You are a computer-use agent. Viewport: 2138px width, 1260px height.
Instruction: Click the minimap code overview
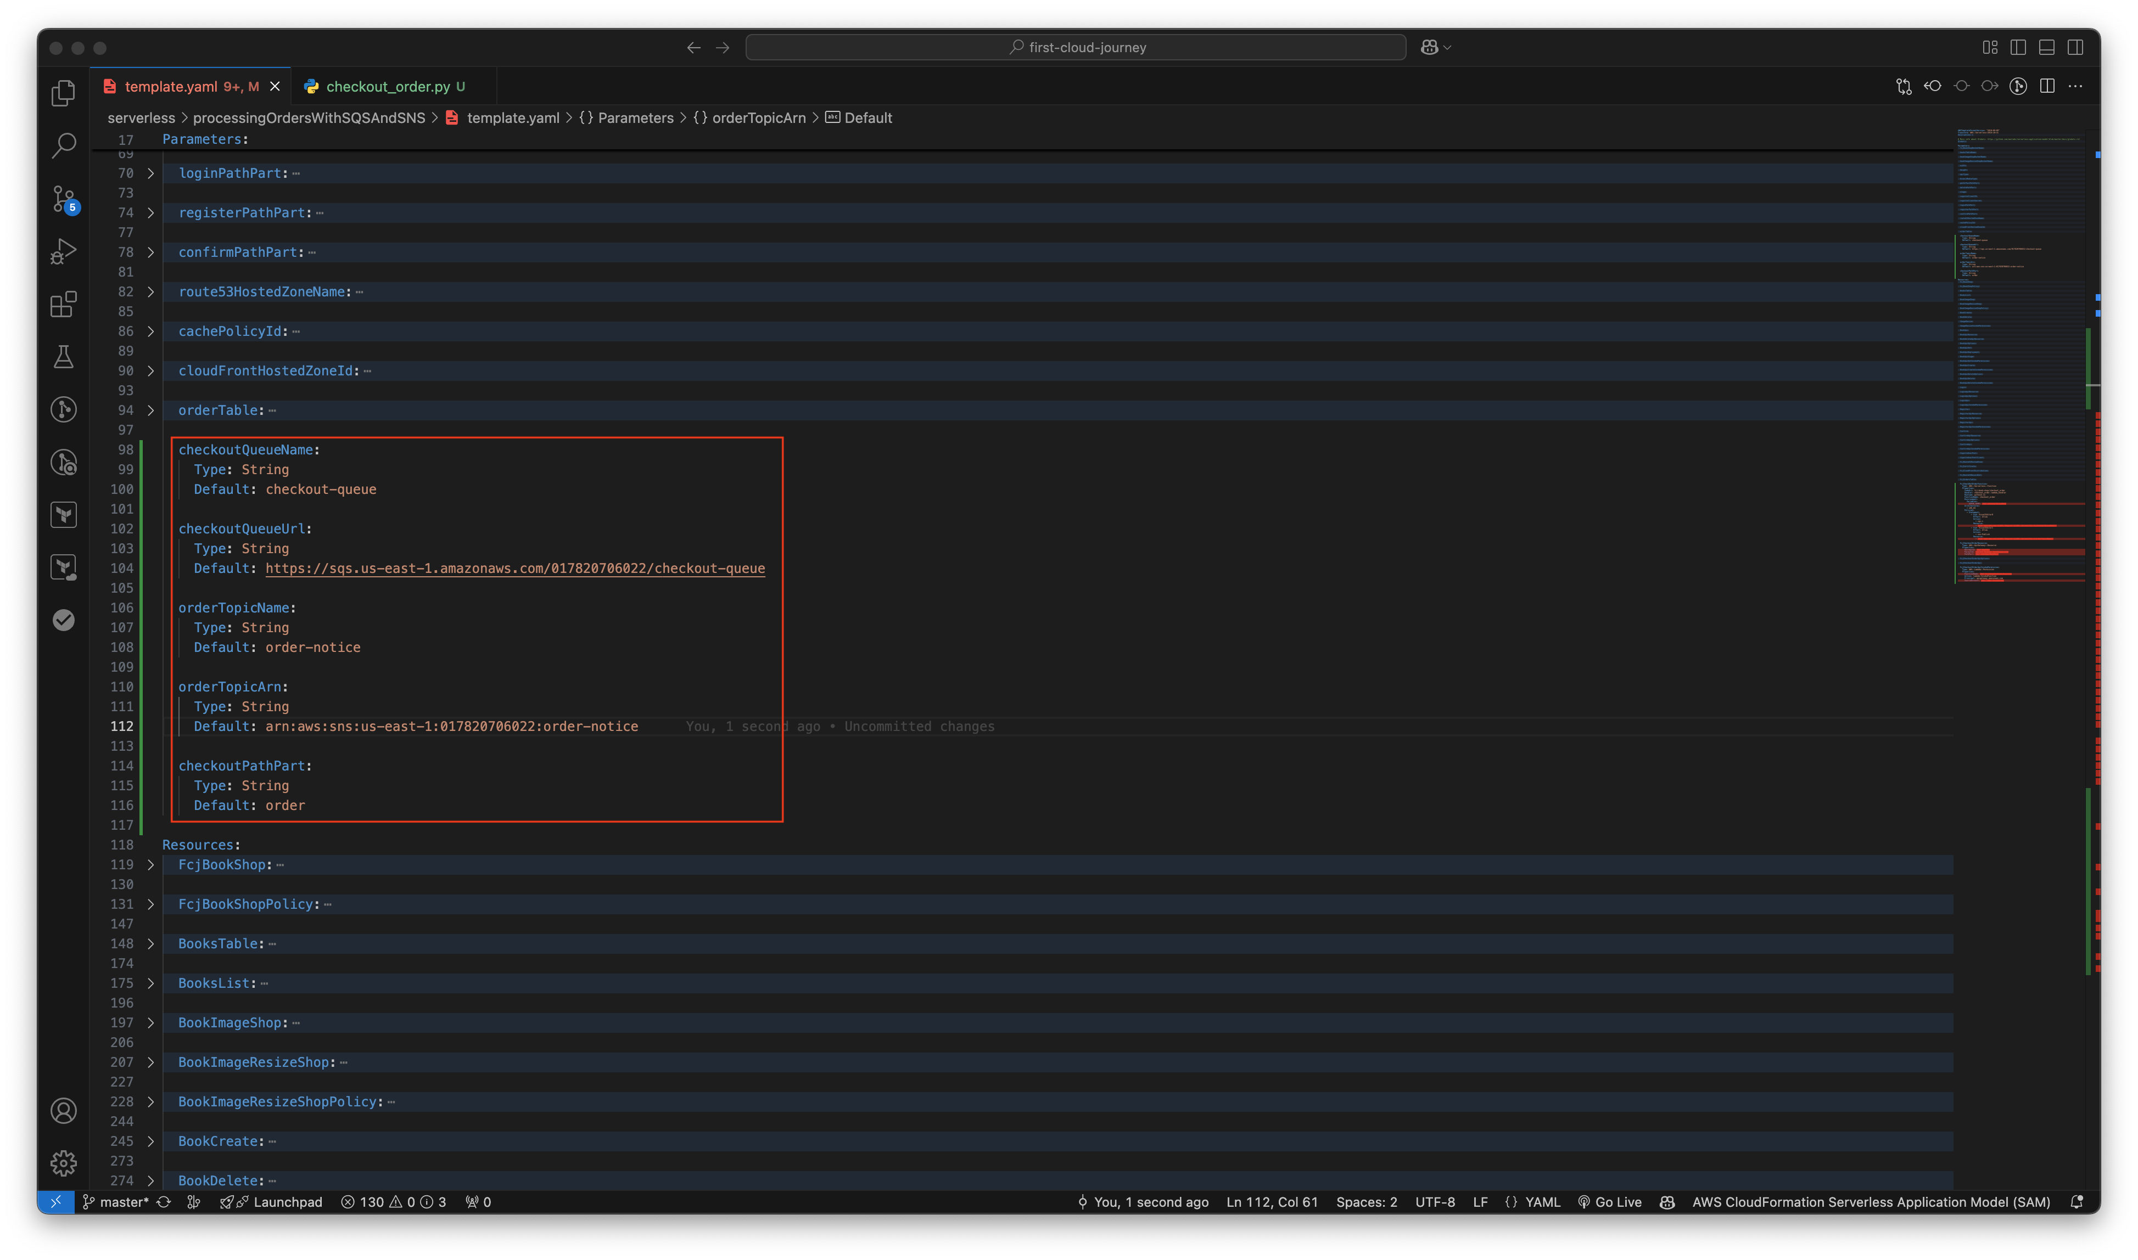tap(2020, 357)
